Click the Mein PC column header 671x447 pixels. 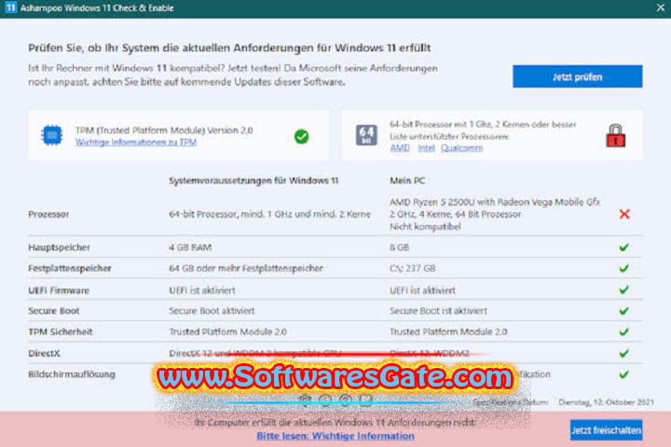pos(407,181)
